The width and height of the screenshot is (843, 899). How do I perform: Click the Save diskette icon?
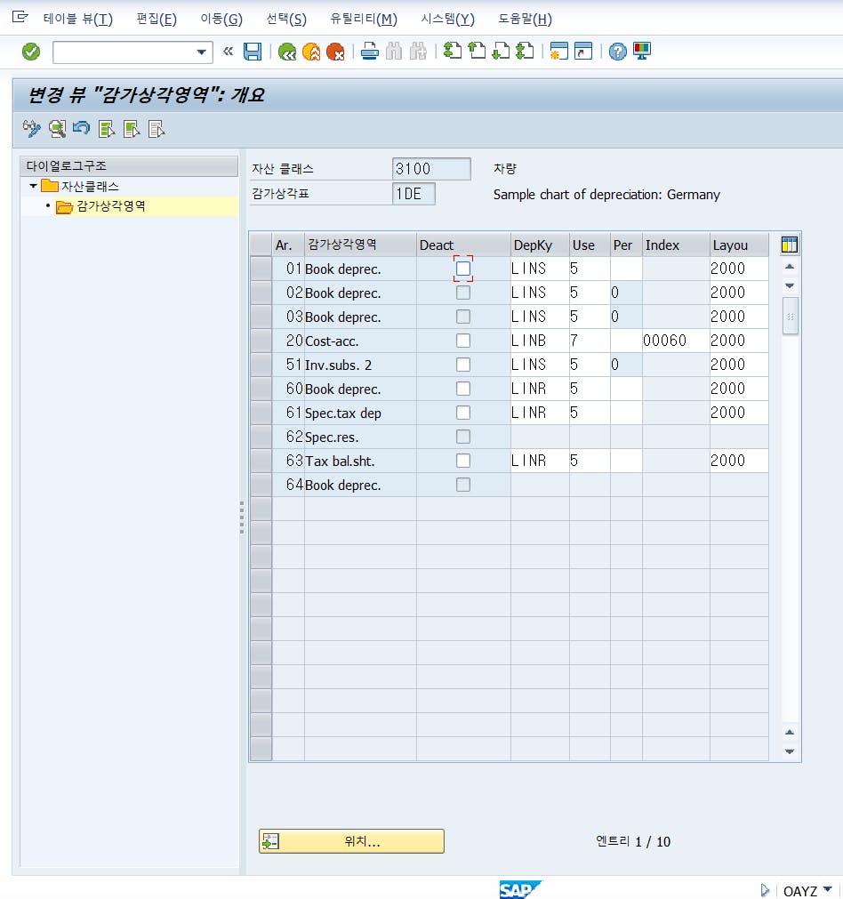[253, 52]
